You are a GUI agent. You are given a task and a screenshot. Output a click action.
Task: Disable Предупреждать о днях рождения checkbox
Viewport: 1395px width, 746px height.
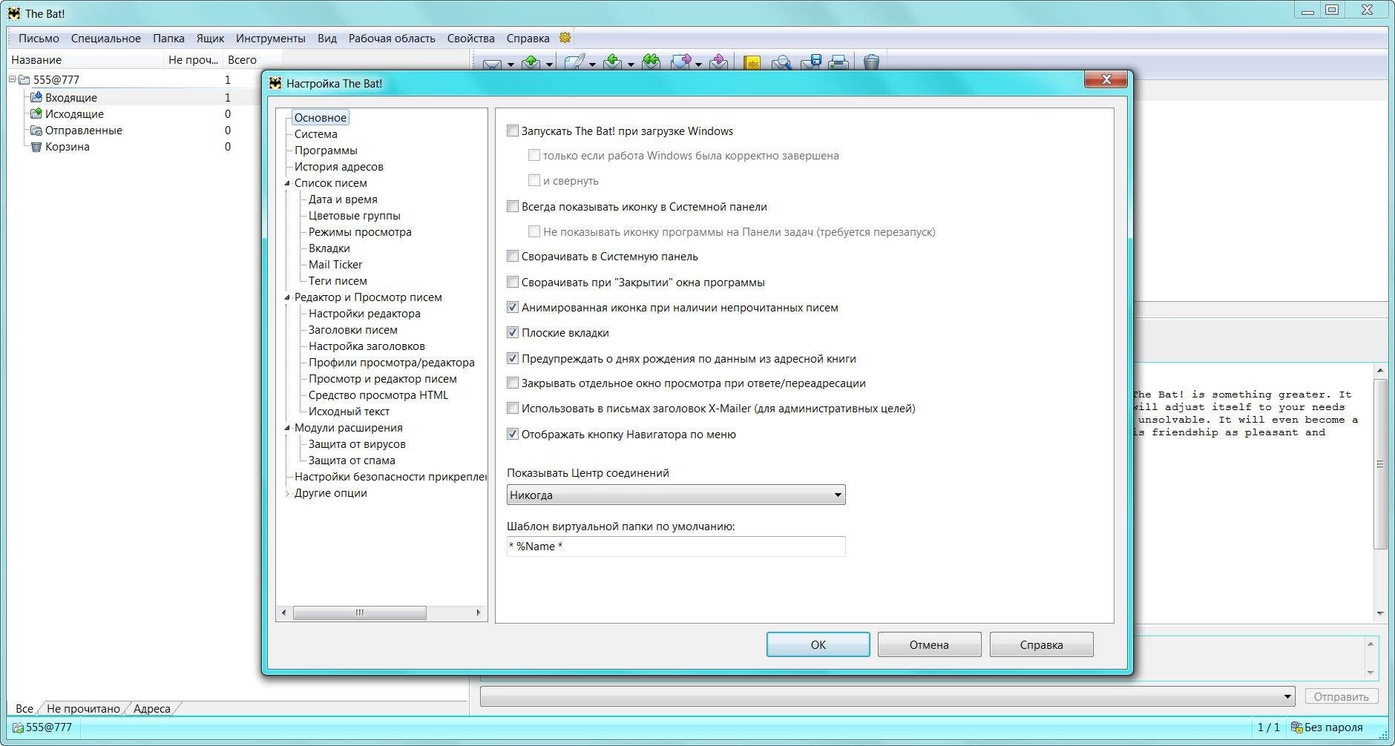point(513,358)
